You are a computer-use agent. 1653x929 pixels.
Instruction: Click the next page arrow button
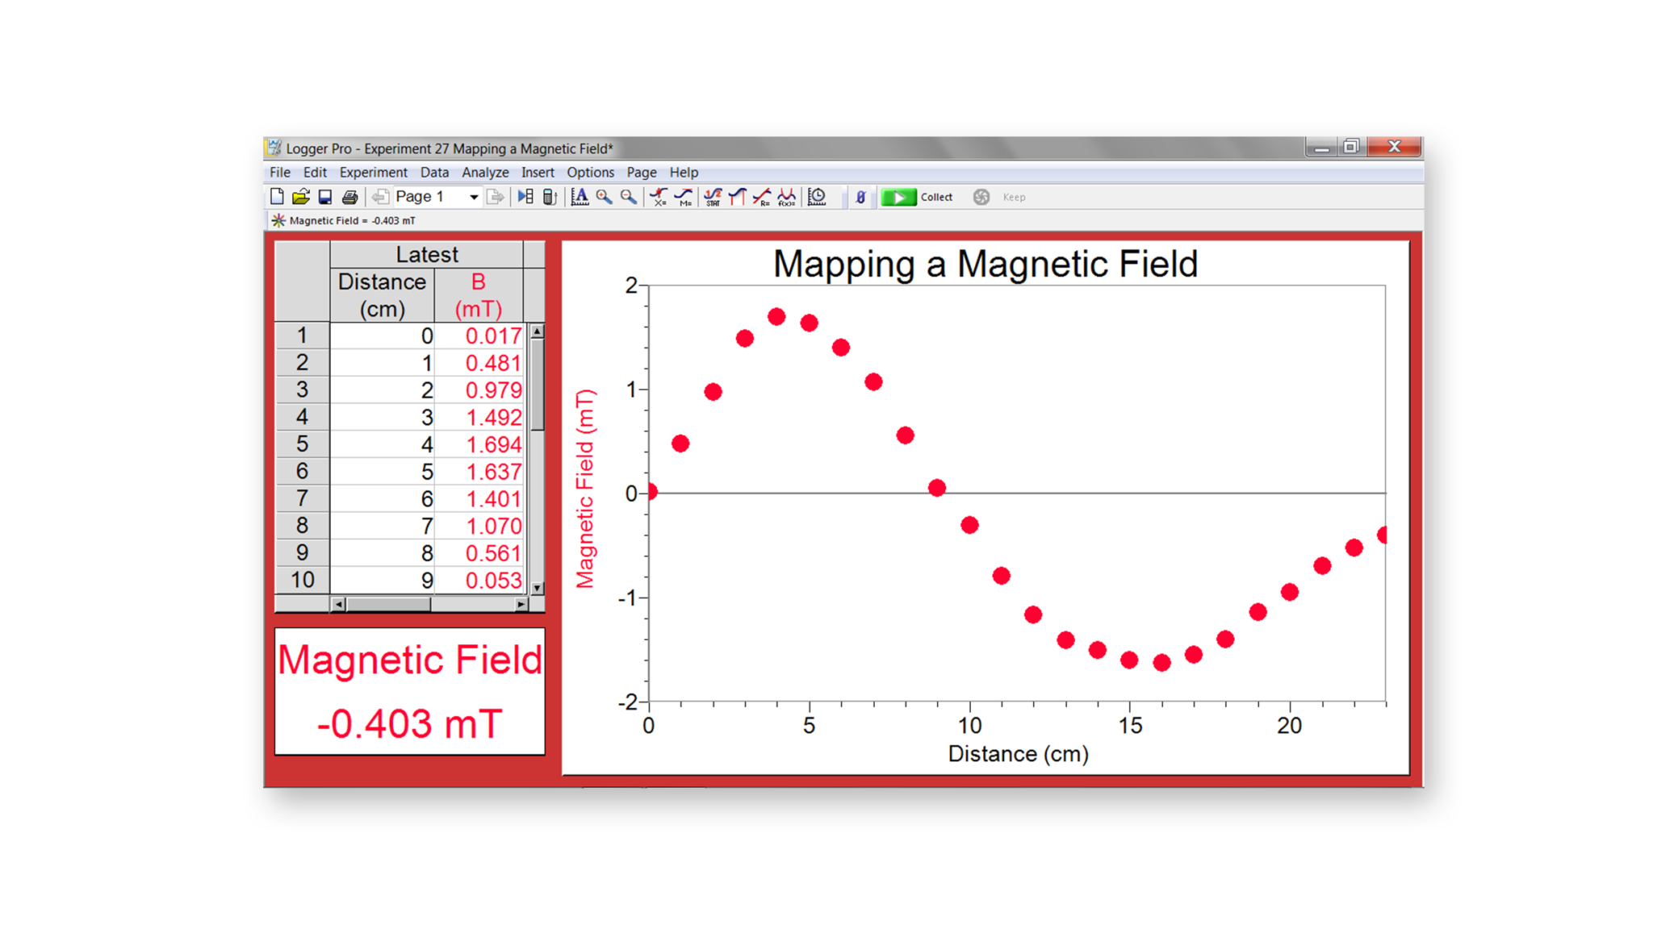(496, 197)
